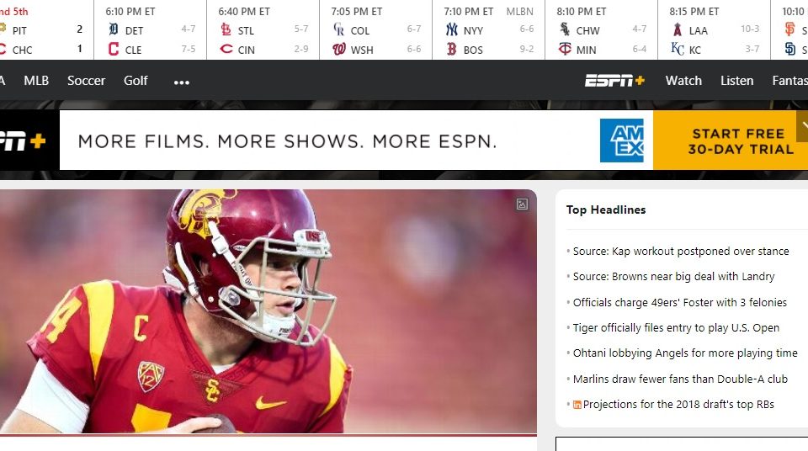Open Ohtani lobbying Angels headline
The image size is (808, 451).
(685, 353)
